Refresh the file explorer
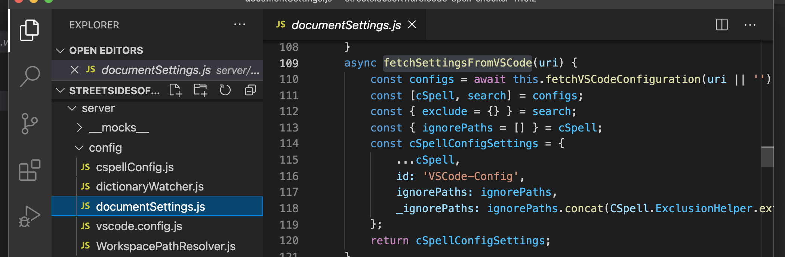The width and height of the screenshot is (785, 257). coord(225,90)
